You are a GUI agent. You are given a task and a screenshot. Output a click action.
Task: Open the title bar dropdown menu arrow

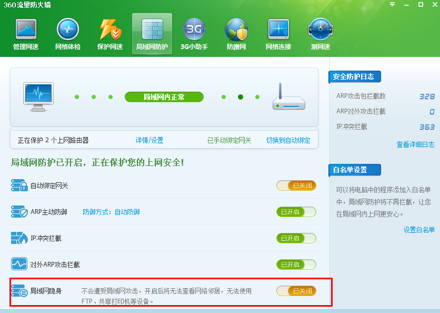click(x=393, y=4)
